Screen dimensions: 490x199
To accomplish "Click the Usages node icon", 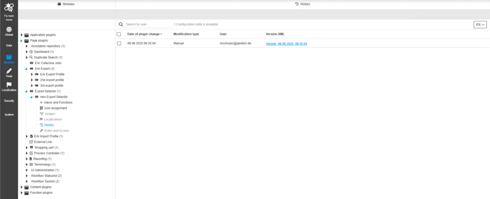I will pyautogui.click(x=41, y=114).
